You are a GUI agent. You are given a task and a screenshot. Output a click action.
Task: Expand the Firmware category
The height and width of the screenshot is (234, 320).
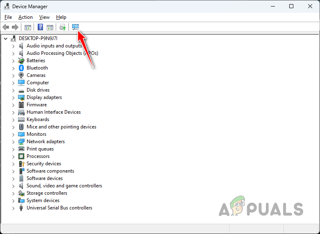pyautogui.click(x=13, y=105)
